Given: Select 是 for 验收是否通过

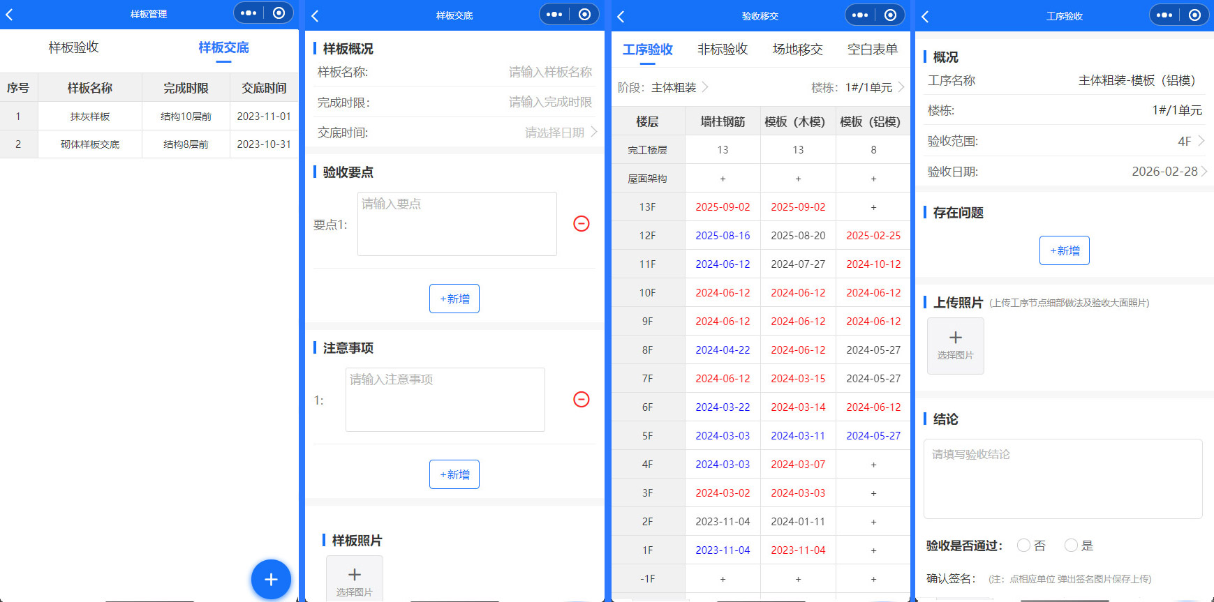Looking at the screenshot, I should [x=1071, y=545].
